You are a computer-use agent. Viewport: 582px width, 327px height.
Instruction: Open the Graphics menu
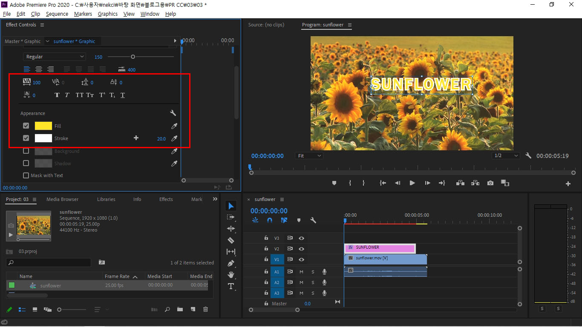pyautogui.click(x=107, y=14)
